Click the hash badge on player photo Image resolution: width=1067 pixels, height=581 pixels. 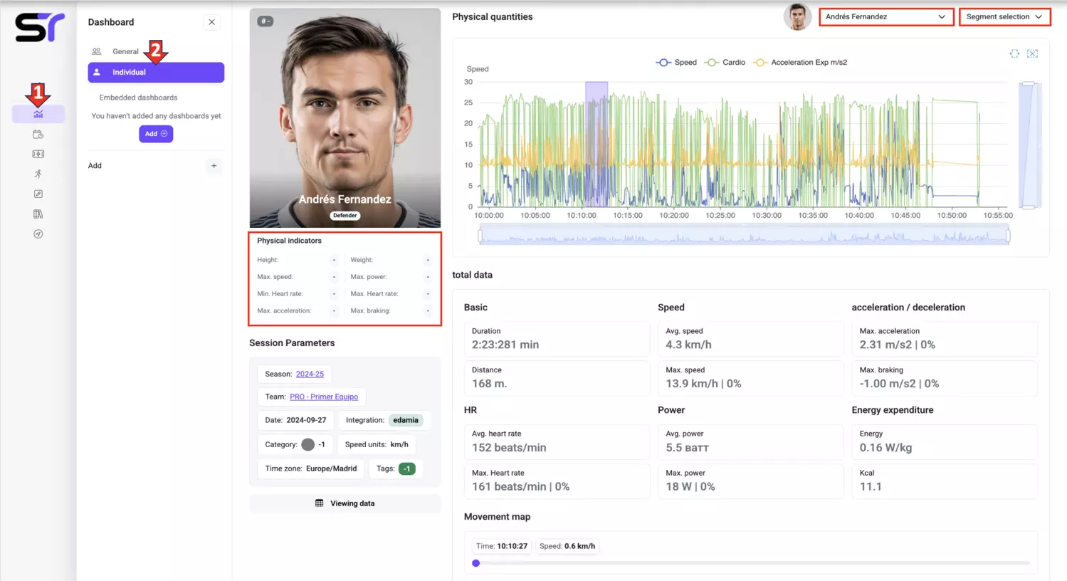(x=265, y=21)
